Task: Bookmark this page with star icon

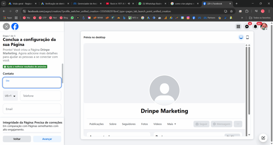Action: pos(231,11)
